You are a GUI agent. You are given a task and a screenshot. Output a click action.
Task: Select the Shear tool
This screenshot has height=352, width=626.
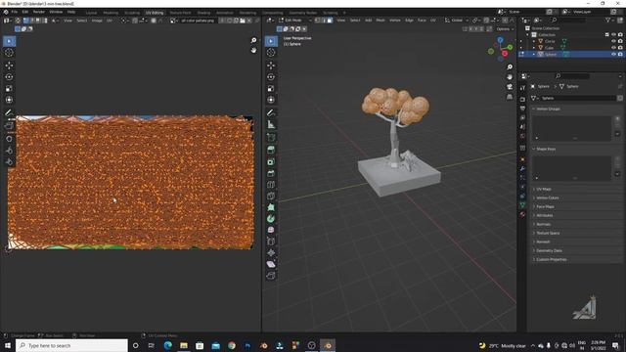pos(271,264)
